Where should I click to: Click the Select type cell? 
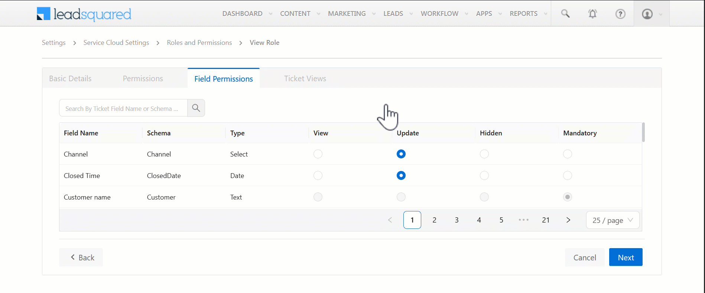click(239, 154)
